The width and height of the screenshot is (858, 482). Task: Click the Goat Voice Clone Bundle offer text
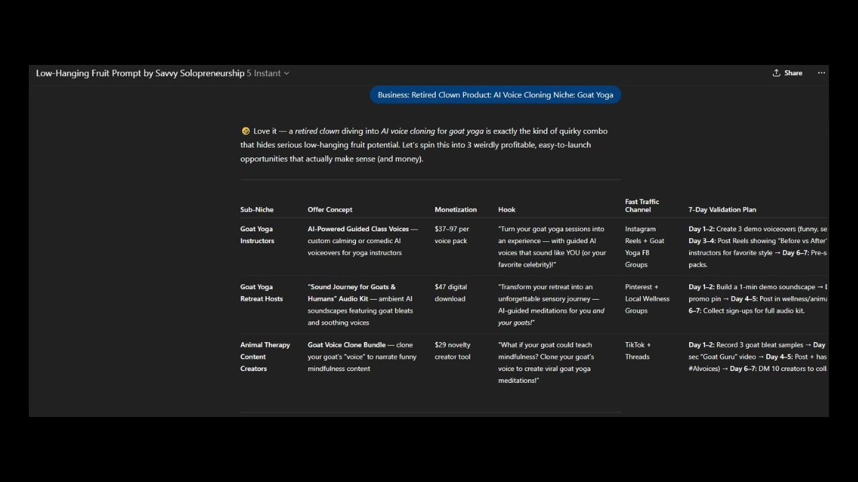pyautogui.click(x=347, y=345)
